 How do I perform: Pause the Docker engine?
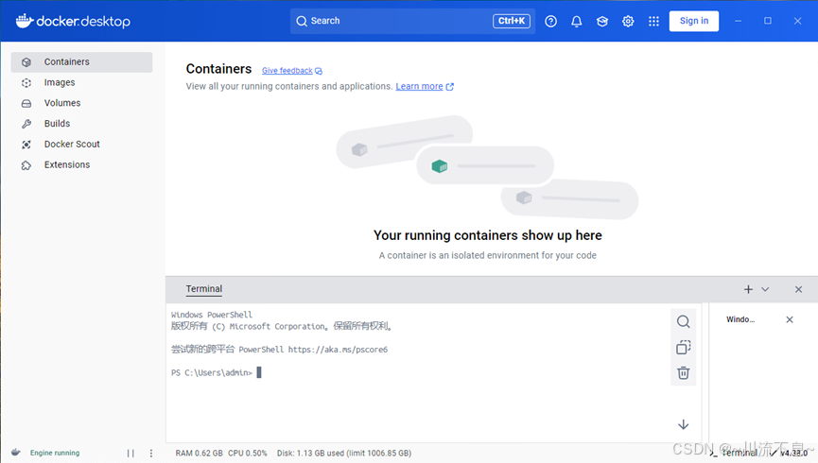point(131,454)
